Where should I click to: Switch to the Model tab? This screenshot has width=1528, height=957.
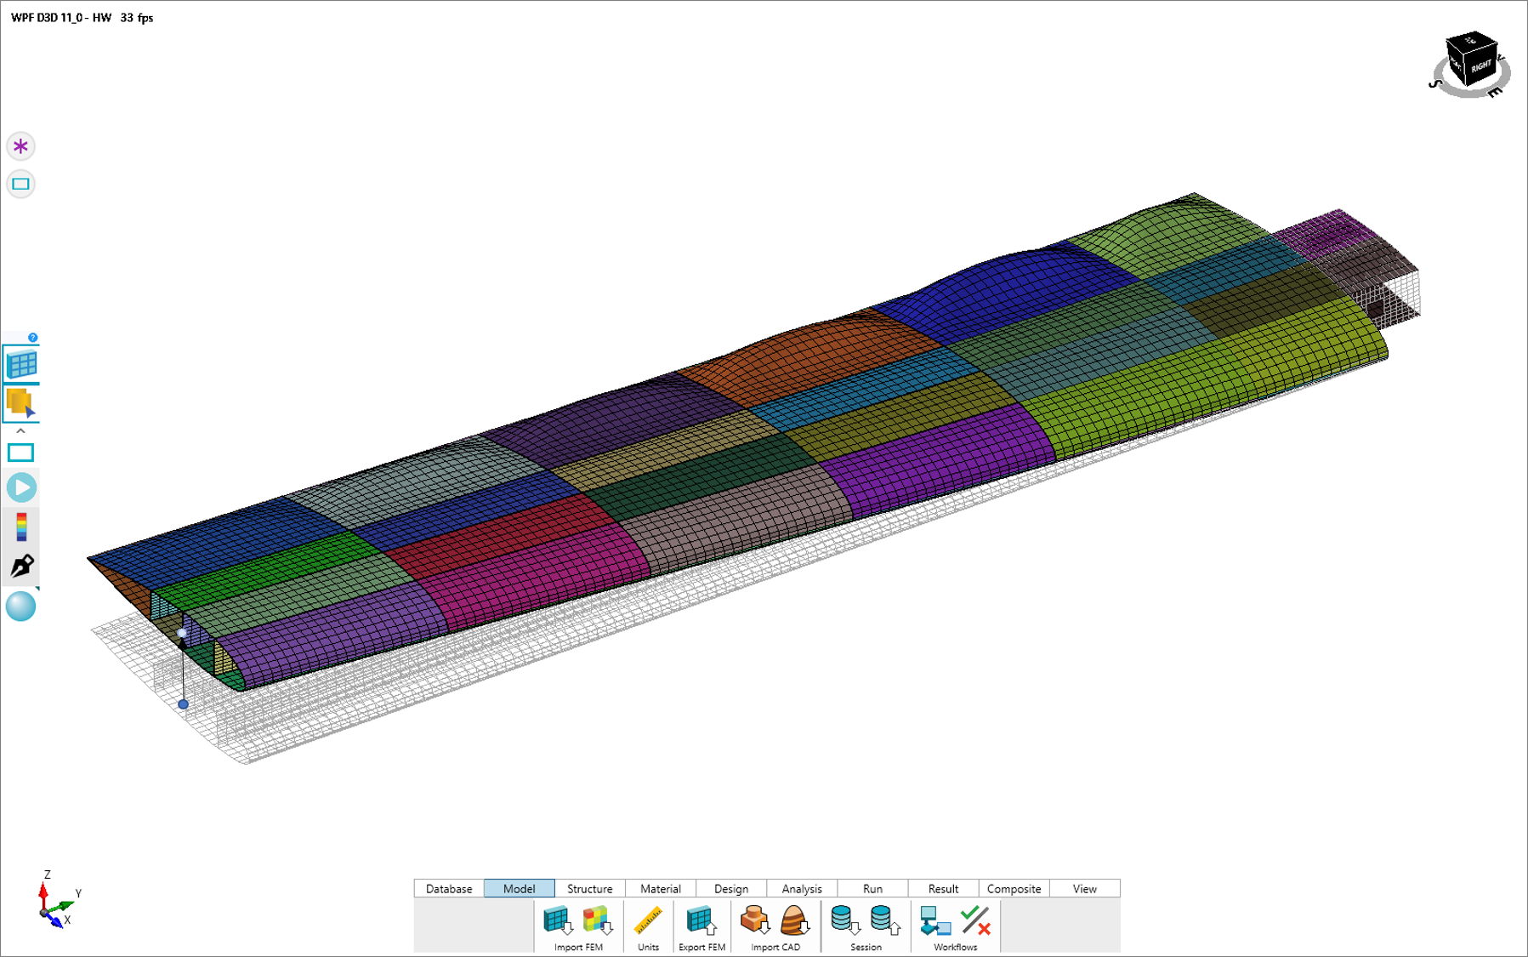pyautogui.click(x=520, y=888)
